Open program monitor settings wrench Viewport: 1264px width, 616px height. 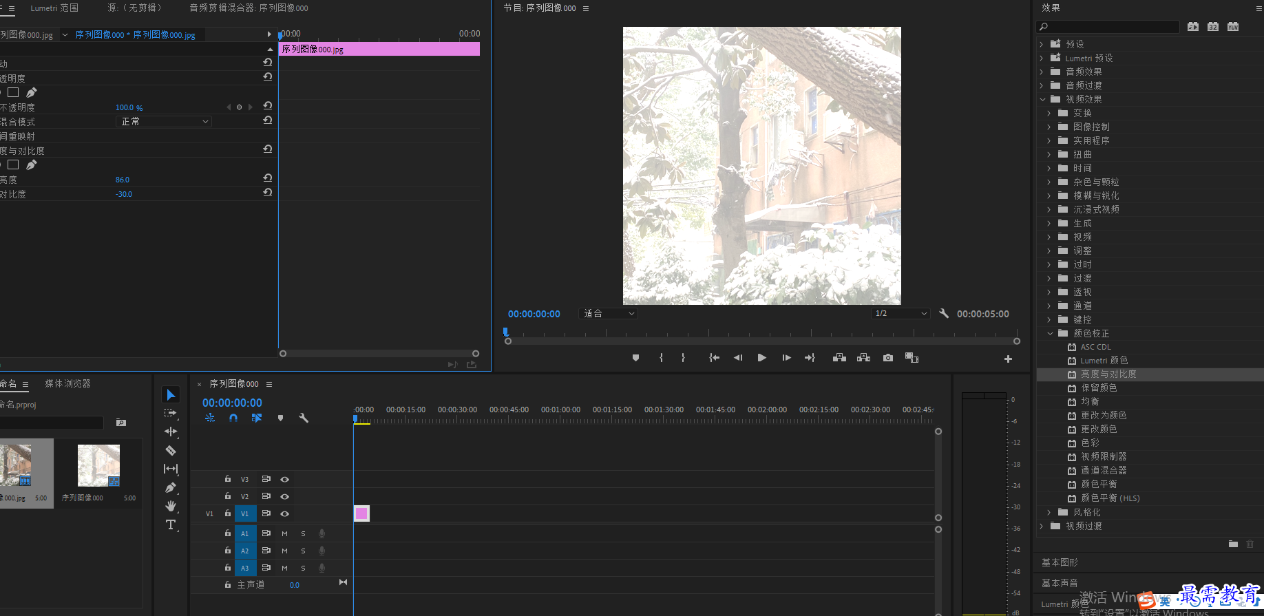tap(944, 313)
